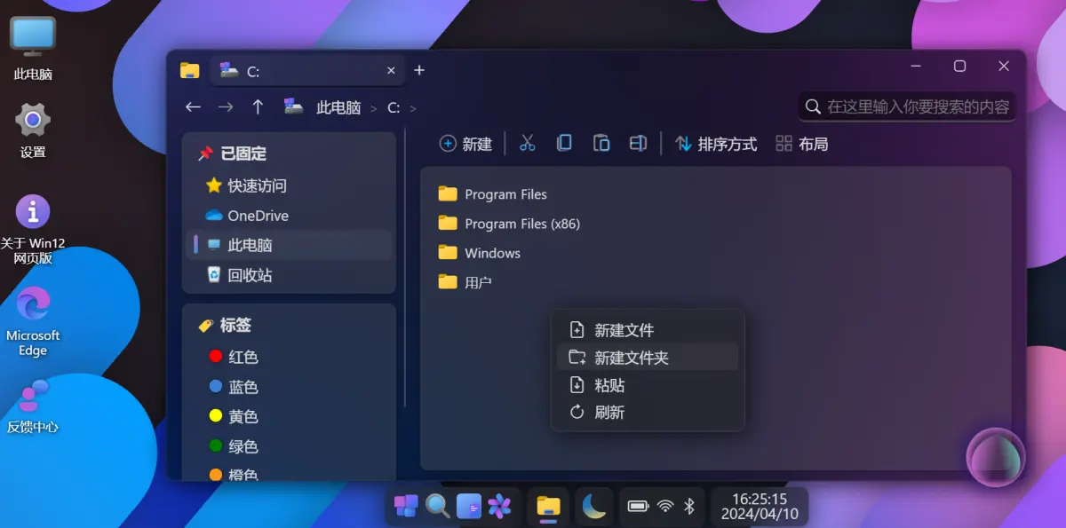Select 此电脑 in the sidebar
The width and height of the screenshot is (1066, 528).
tap(289, 245)
